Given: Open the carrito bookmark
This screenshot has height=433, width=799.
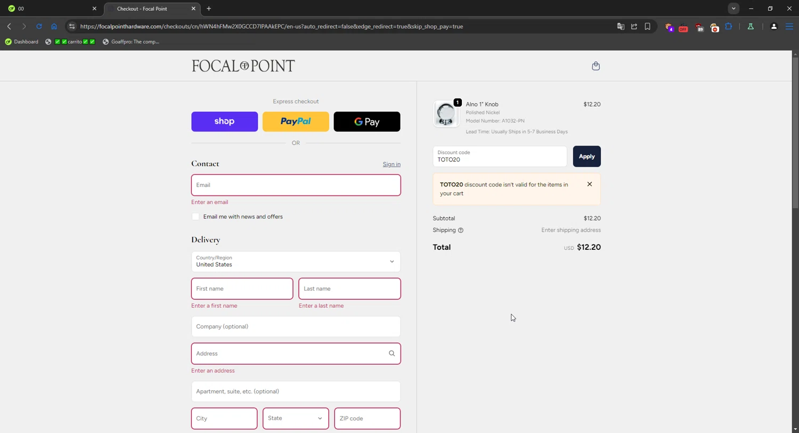Looking at the screenshot, I should [x=70, y=42].
